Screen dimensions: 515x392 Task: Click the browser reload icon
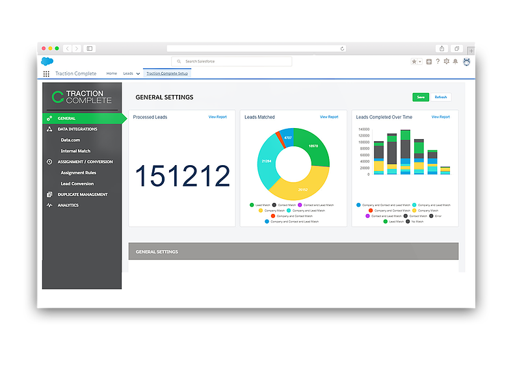pos(342,49)
